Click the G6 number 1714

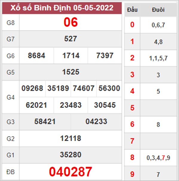[71, 56]
